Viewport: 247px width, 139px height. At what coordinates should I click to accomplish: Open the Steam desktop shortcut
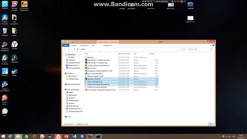[x=15, y=72]
